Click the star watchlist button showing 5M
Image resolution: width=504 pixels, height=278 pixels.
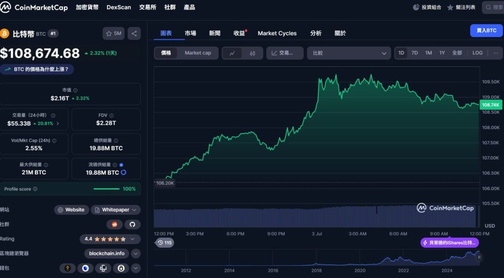pyautogui.click(x=114, y=33)
